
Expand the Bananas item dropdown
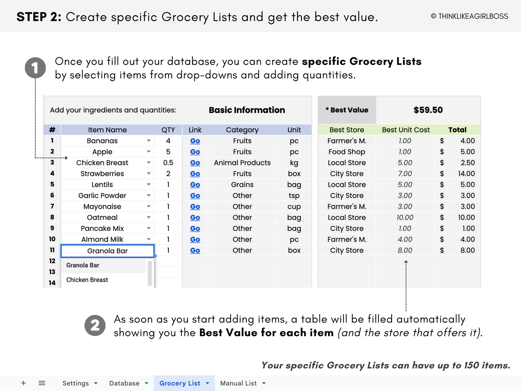click(149, 141)
